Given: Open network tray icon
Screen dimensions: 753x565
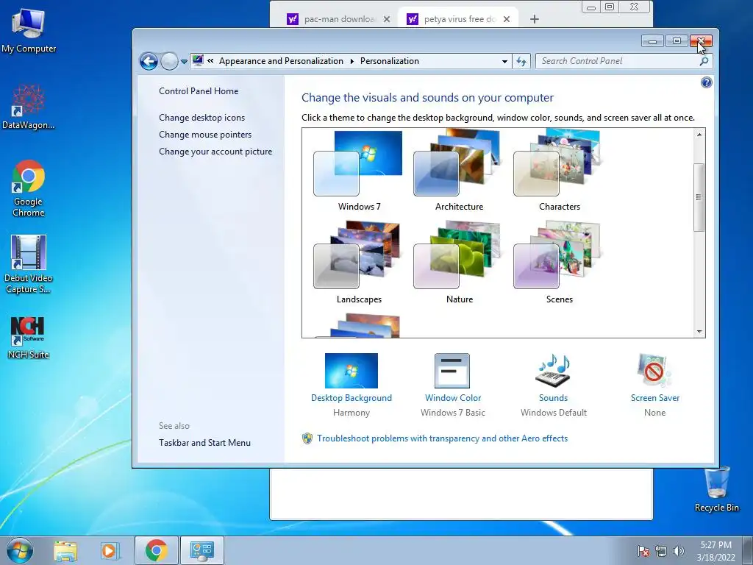Looking at the screenshot, I should coord(661,551).
